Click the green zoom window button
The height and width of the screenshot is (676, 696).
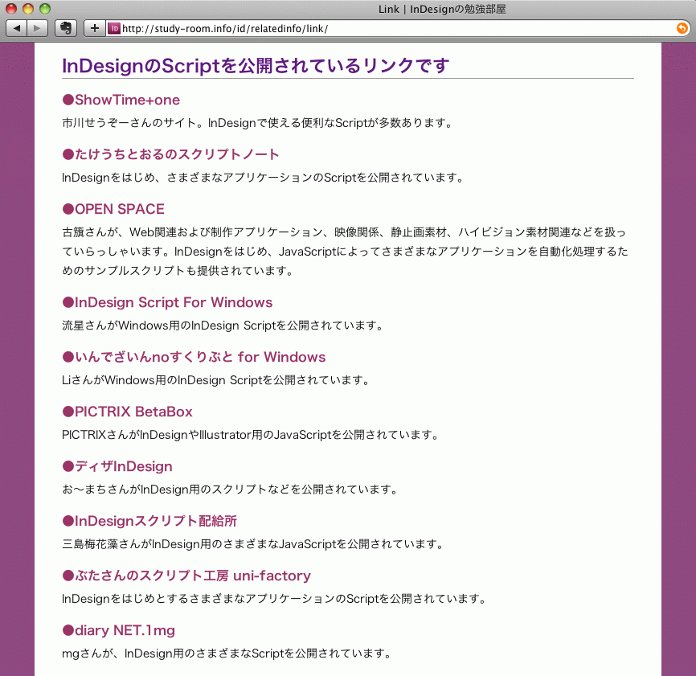45,8
